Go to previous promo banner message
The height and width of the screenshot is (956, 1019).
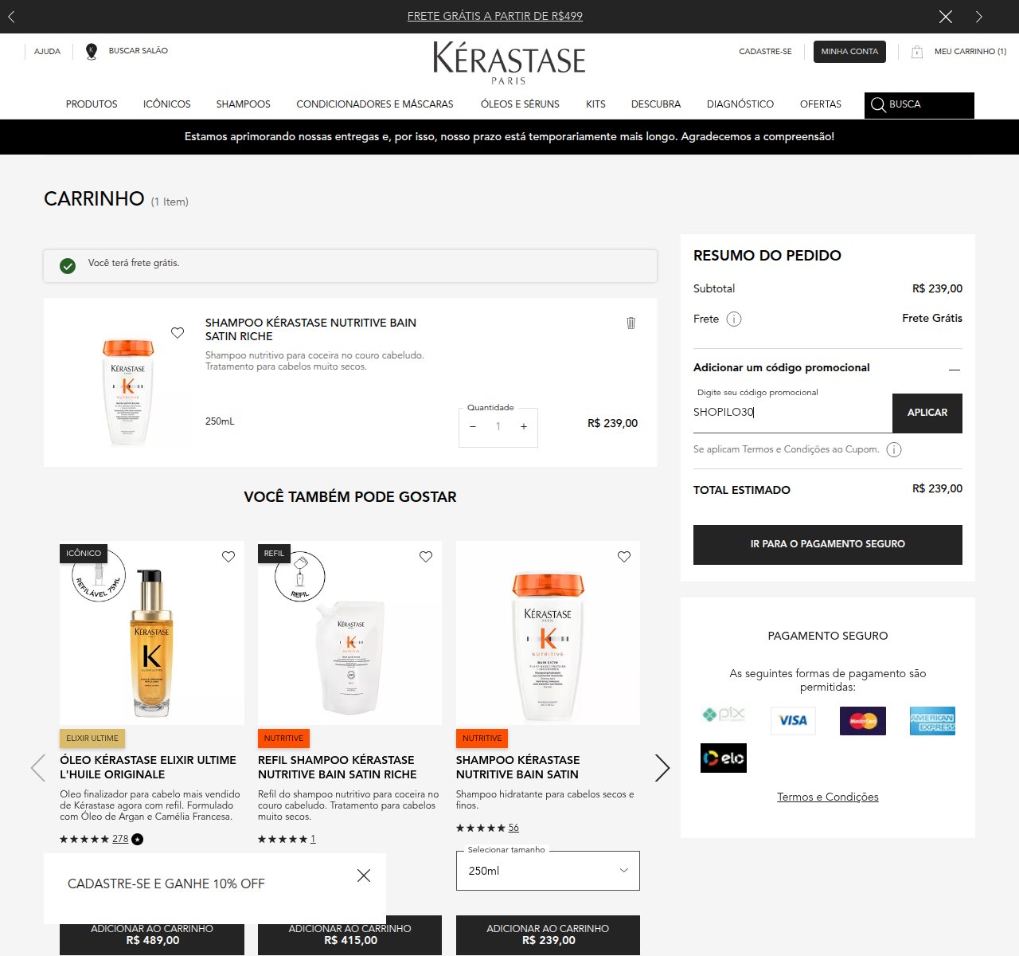(x=11, y=16)
